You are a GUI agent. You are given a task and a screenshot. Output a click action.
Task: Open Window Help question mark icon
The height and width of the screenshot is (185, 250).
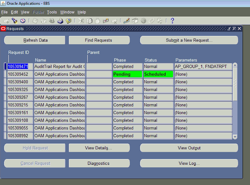pyautogui.click(x=172, y=21)
